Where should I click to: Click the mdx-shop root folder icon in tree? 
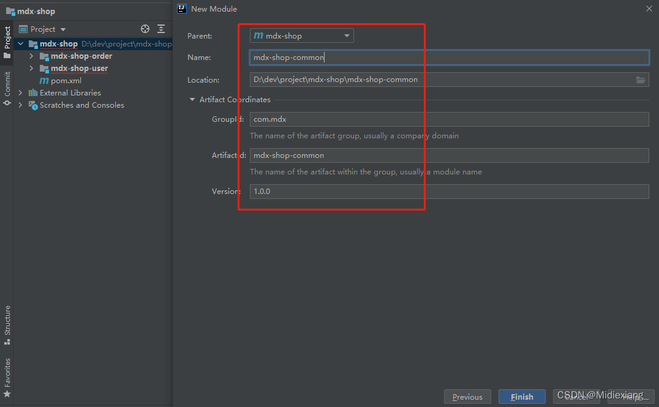tap(33, 44)
